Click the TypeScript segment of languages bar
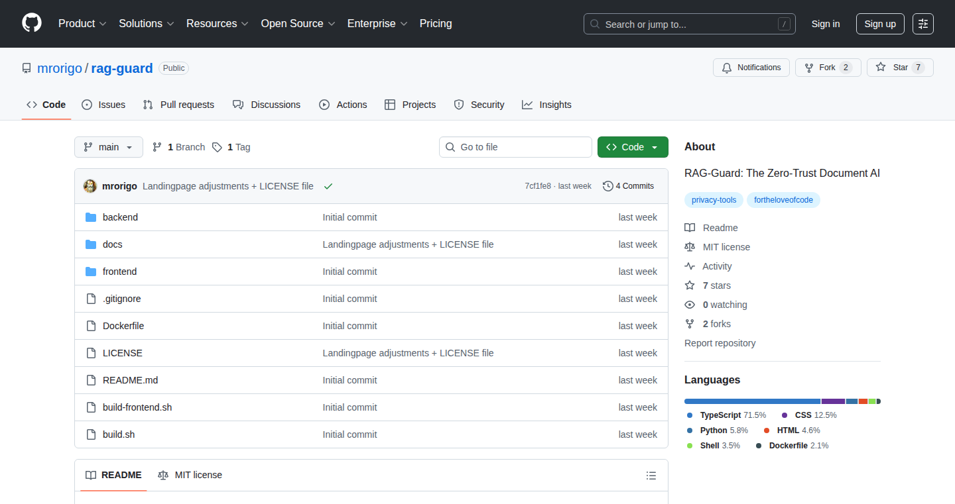955x504 pixels. tap(753, 401)
